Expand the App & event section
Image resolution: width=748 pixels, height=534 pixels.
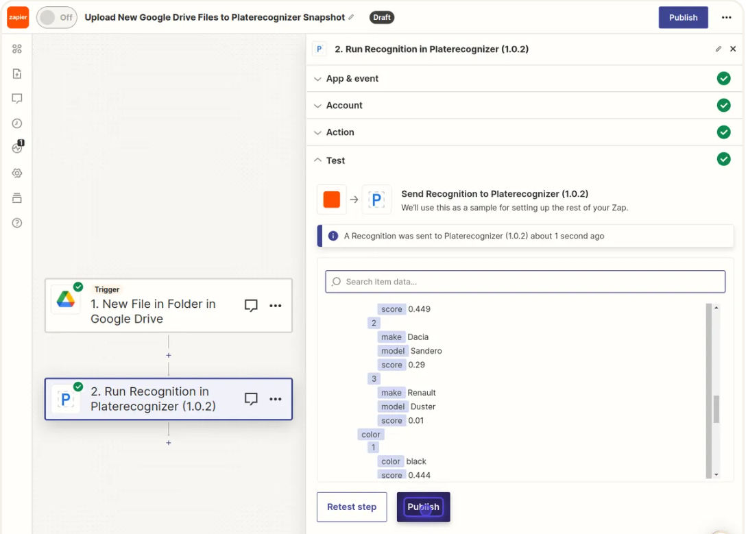352,79
